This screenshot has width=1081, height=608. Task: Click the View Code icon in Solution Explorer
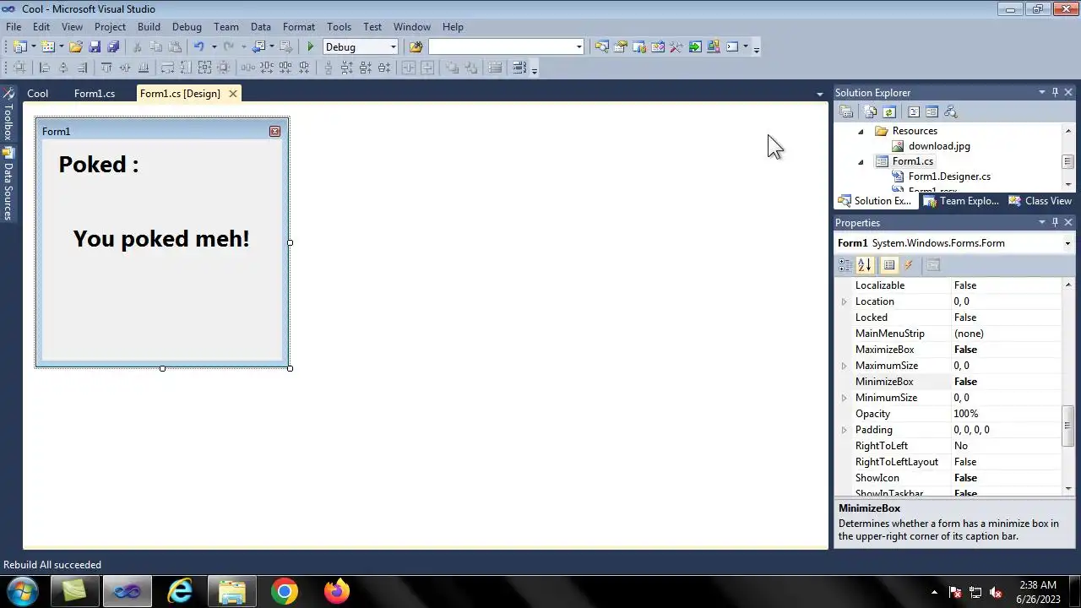913,111
